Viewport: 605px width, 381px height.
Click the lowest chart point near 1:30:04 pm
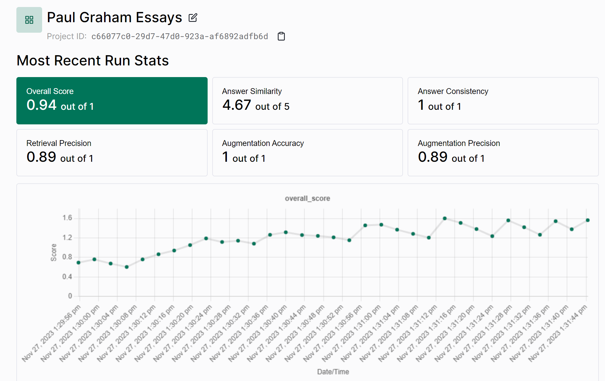click(127, 267)
